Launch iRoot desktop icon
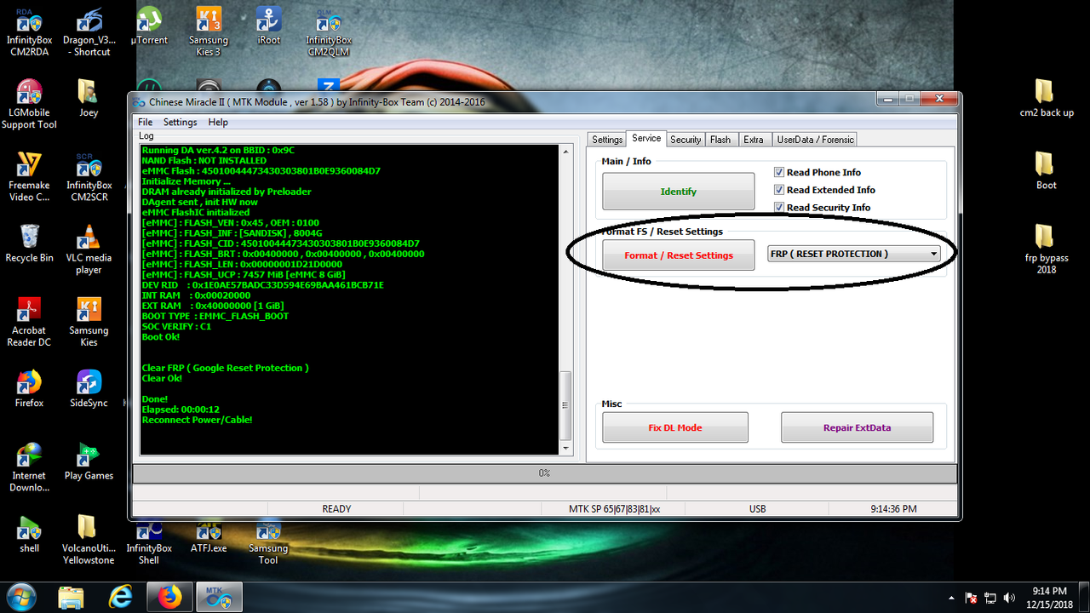The height and width of the screenshot is (613, 1090). 269,26
